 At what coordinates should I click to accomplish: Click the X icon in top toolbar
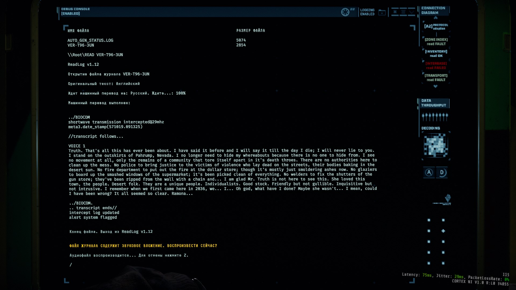point(395,12)
